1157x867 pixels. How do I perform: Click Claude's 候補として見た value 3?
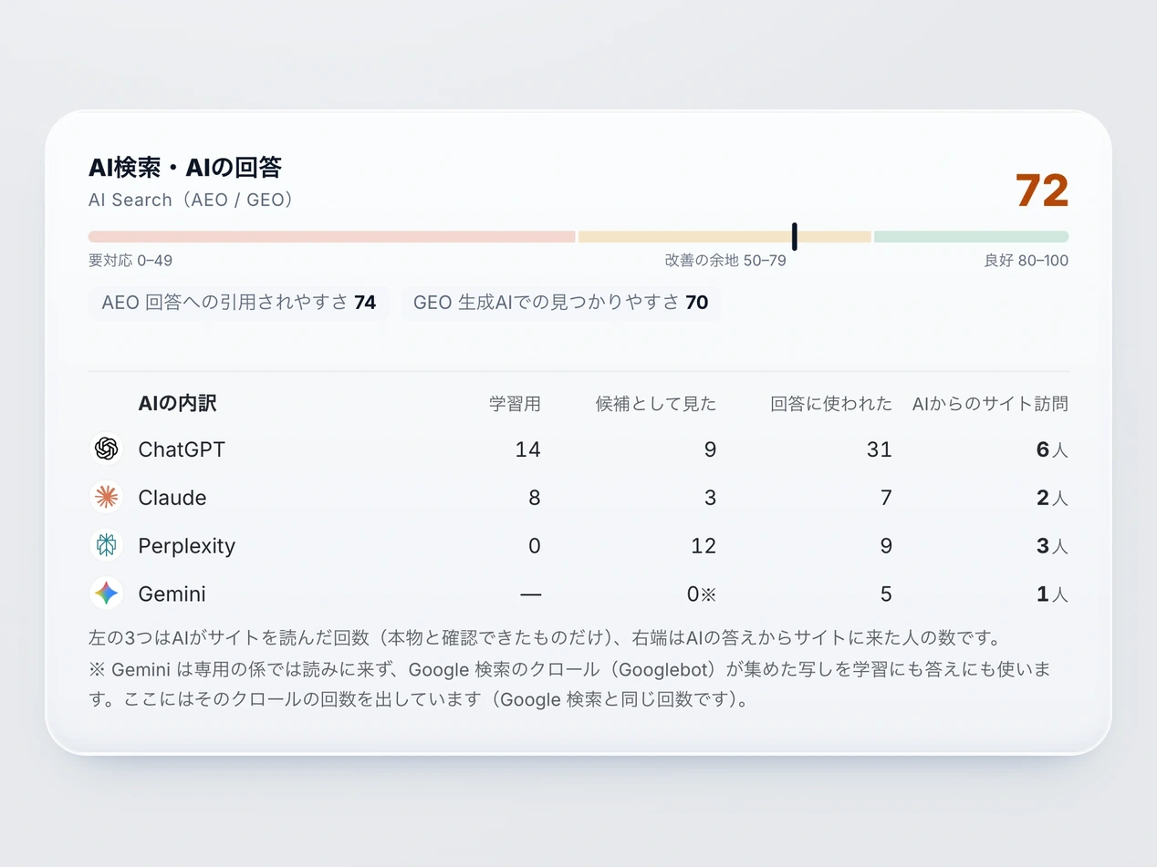711,498
